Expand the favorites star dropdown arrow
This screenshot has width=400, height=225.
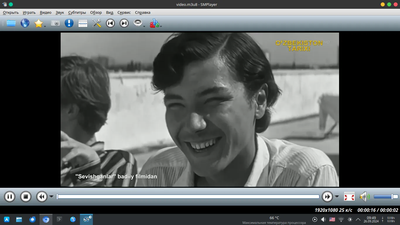[45, 26]
